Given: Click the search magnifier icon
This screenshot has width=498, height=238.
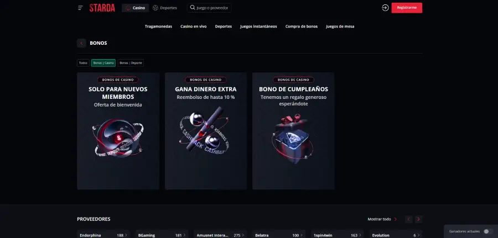Looking at the screenshot, I should [193, 8].
